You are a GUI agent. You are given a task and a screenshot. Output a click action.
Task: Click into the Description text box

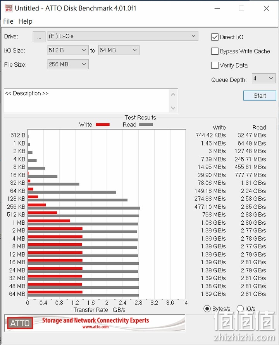coord(87,101)
